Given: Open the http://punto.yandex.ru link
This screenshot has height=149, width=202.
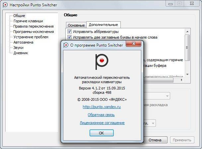Looking at the screenshot, I should tap(101, 107).
